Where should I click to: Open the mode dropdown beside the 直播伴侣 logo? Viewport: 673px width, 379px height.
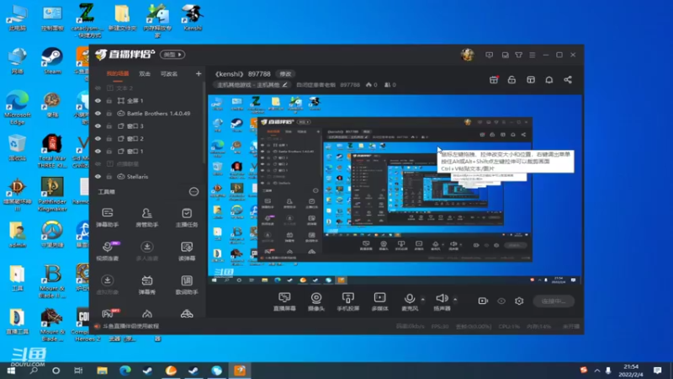pyautogui.click(x=172, y=55)
